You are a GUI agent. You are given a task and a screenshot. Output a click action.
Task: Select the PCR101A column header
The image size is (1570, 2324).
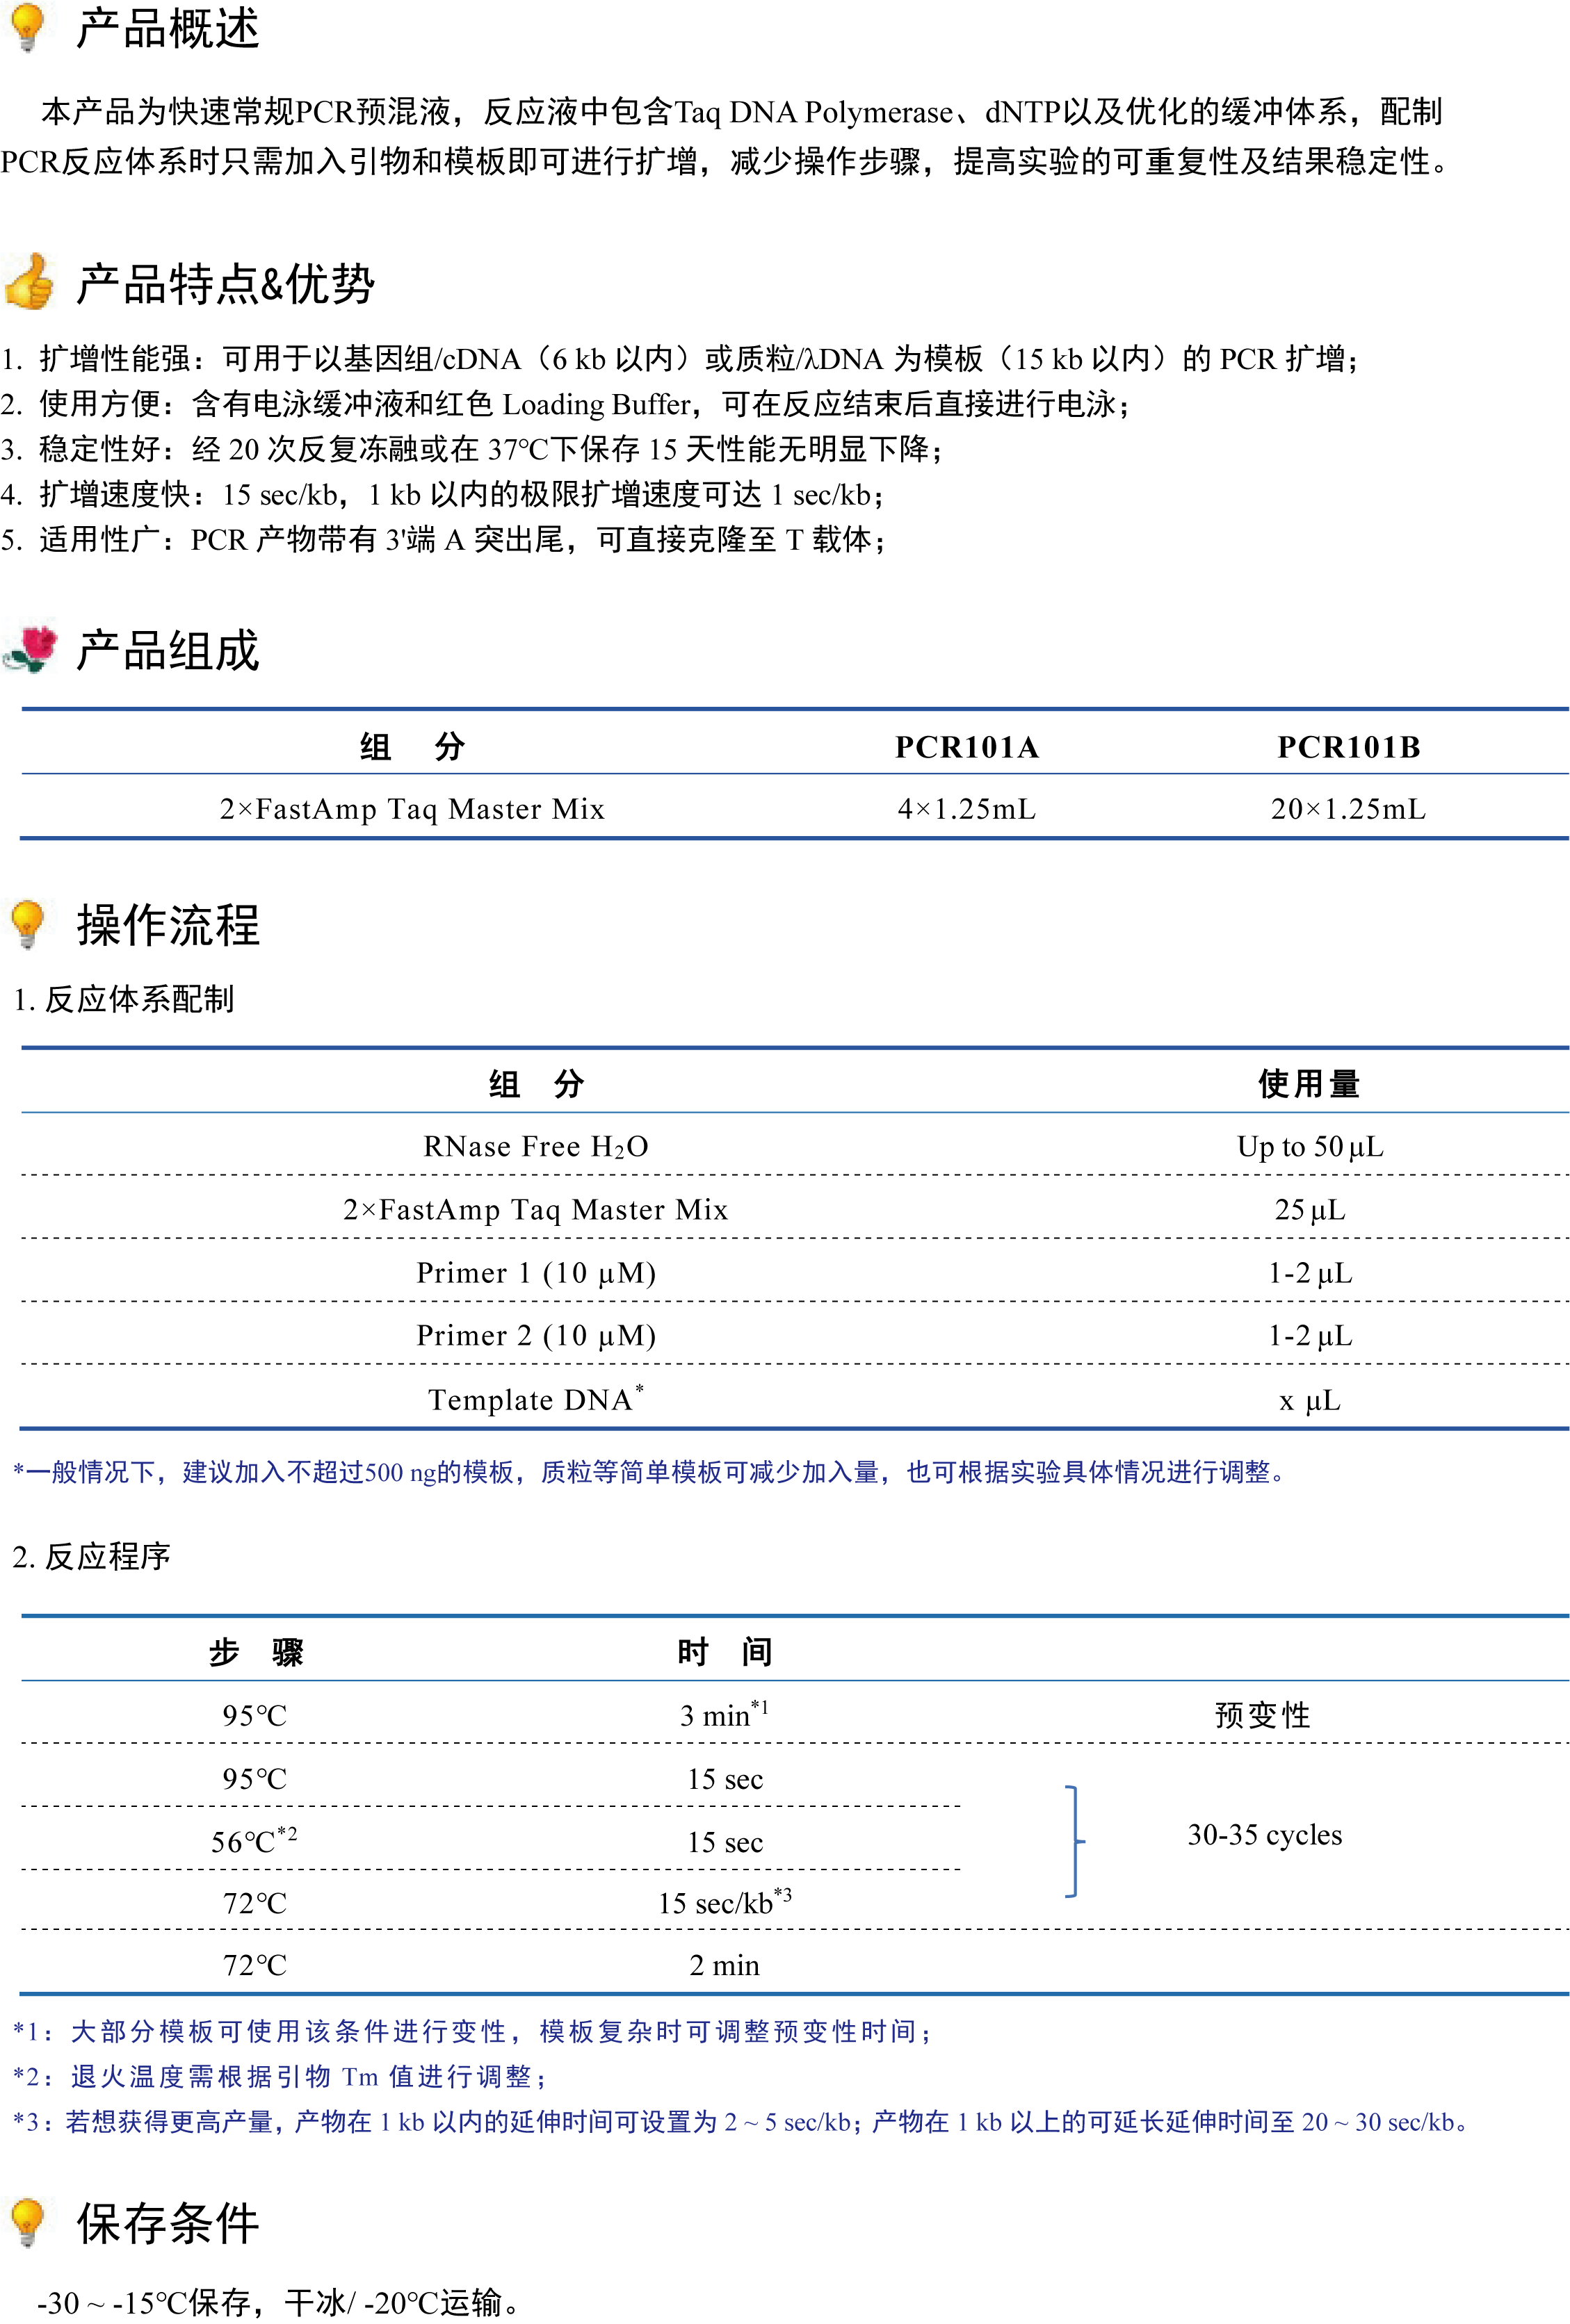(x=966, y=747)
